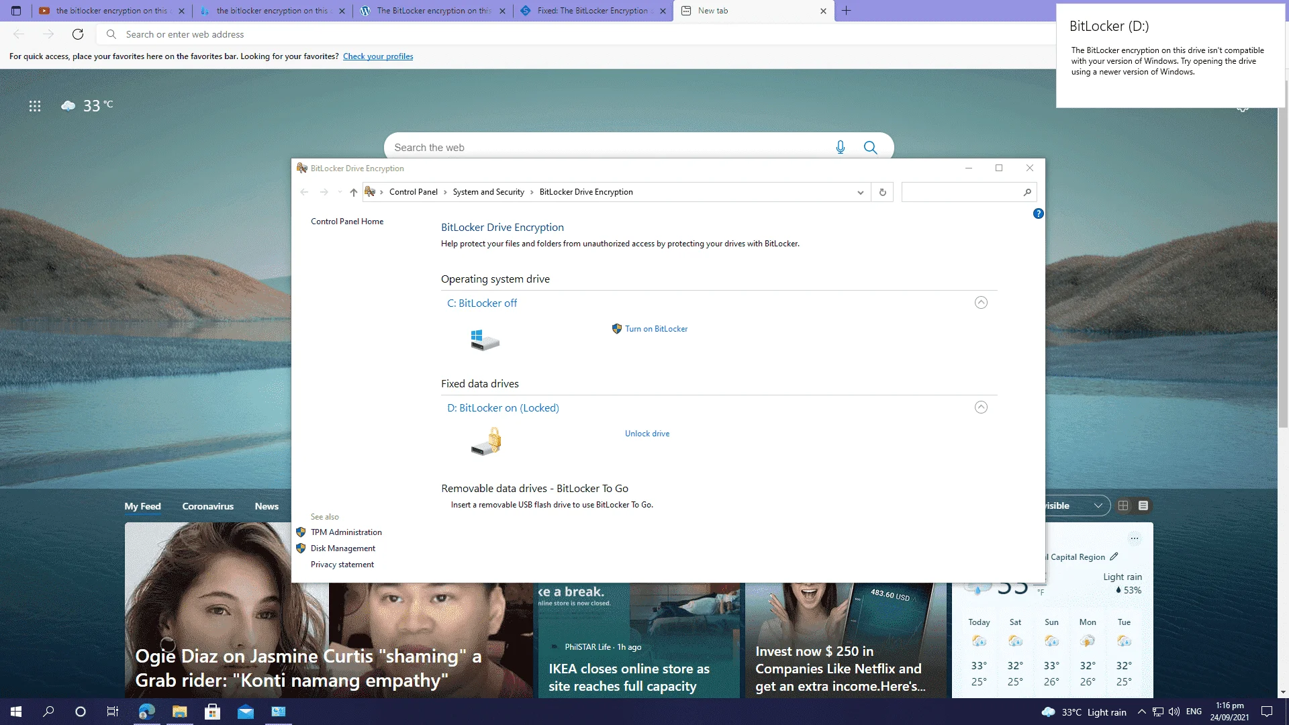The width and height of the screenshot is (1289, 725).
Task: Open Microsoft Edge from taskbar
Action: click(x=146, y=712)
